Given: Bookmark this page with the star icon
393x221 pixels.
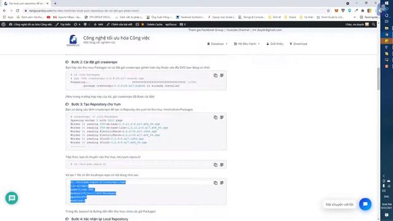Looking at the screenshot, I should (x=329, y=11).
